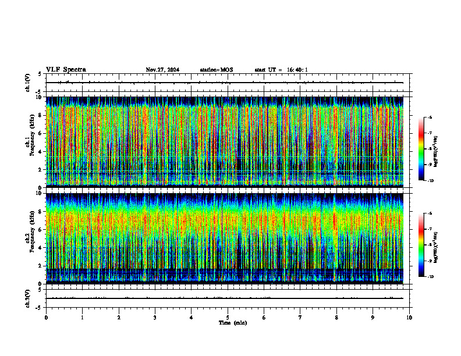
Task: Click the 'Time (min)' axis label
Action: 233,323
